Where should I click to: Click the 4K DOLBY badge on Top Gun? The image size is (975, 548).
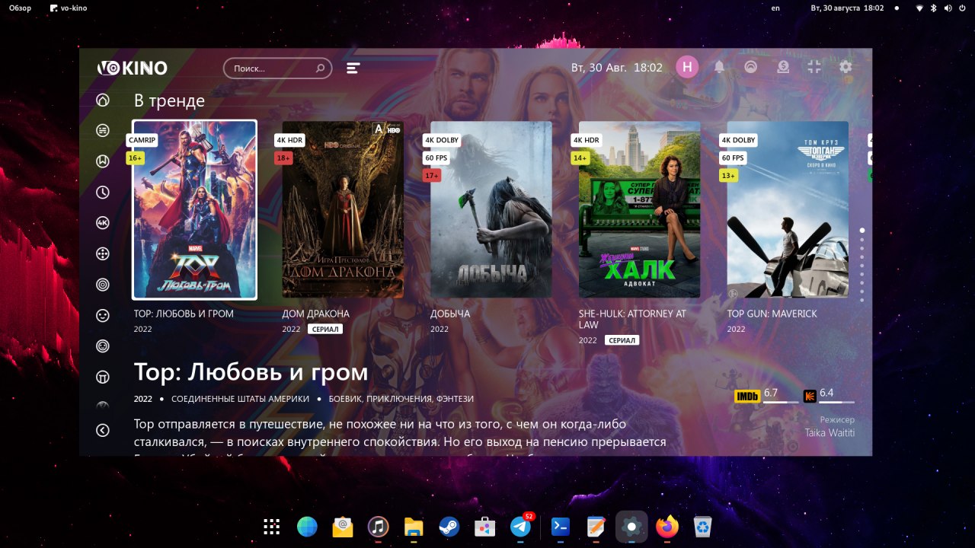pyautogui.click(x=739, y=140)
